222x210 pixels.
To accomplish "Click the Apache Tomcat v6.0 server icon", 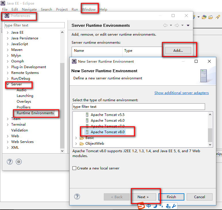I will [x=87, y=120].
